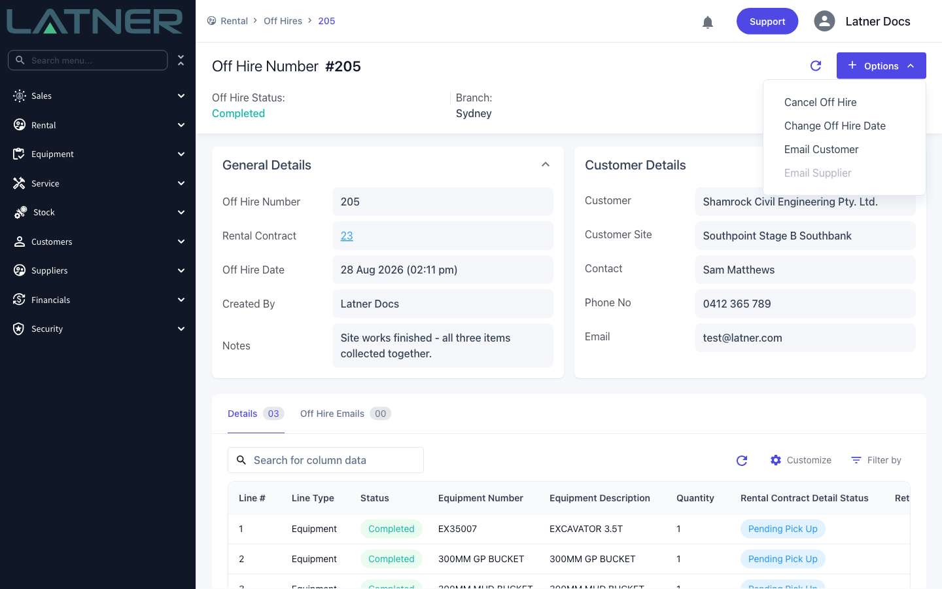This screenshot has width=942, height=589.
Task: Expand the Customers menu chevron
Action: [181, 241]
